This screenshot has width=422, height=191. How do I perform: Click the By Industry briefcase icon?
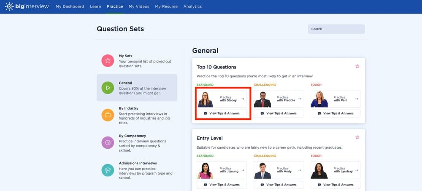click(x=108, y=115)
